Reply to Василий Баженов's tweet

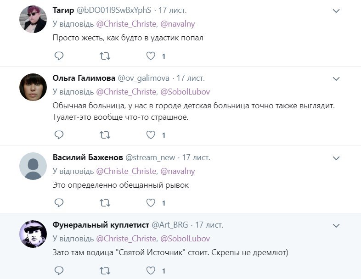[59, 202]
